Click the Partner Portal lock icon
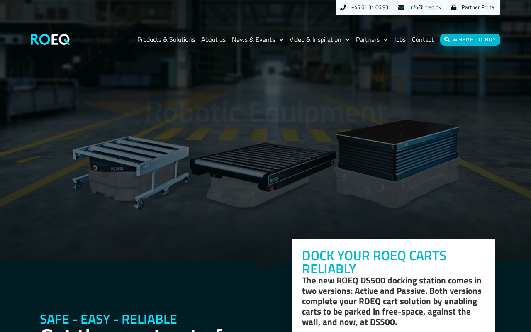 (x=454, y=7)
